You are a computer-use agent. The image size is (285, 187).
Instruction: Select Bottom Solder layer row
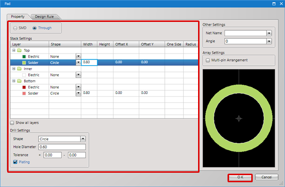coord(104,93)
